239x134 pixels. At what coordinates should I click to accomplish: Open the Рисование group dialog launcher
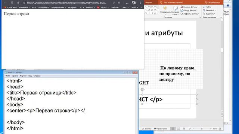(x=200, y=17)
